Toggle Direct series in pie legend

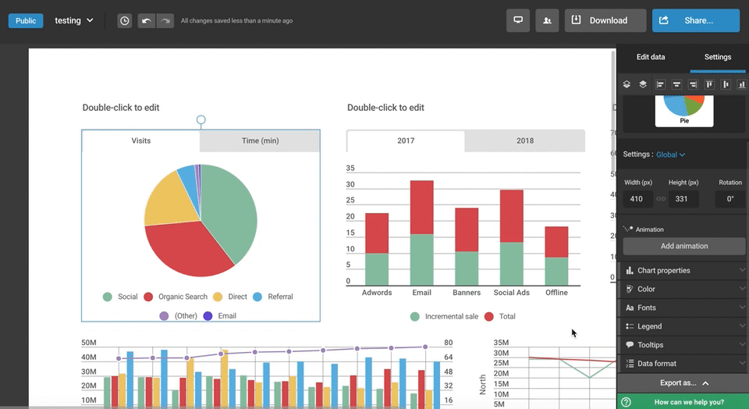coord(229,297)
